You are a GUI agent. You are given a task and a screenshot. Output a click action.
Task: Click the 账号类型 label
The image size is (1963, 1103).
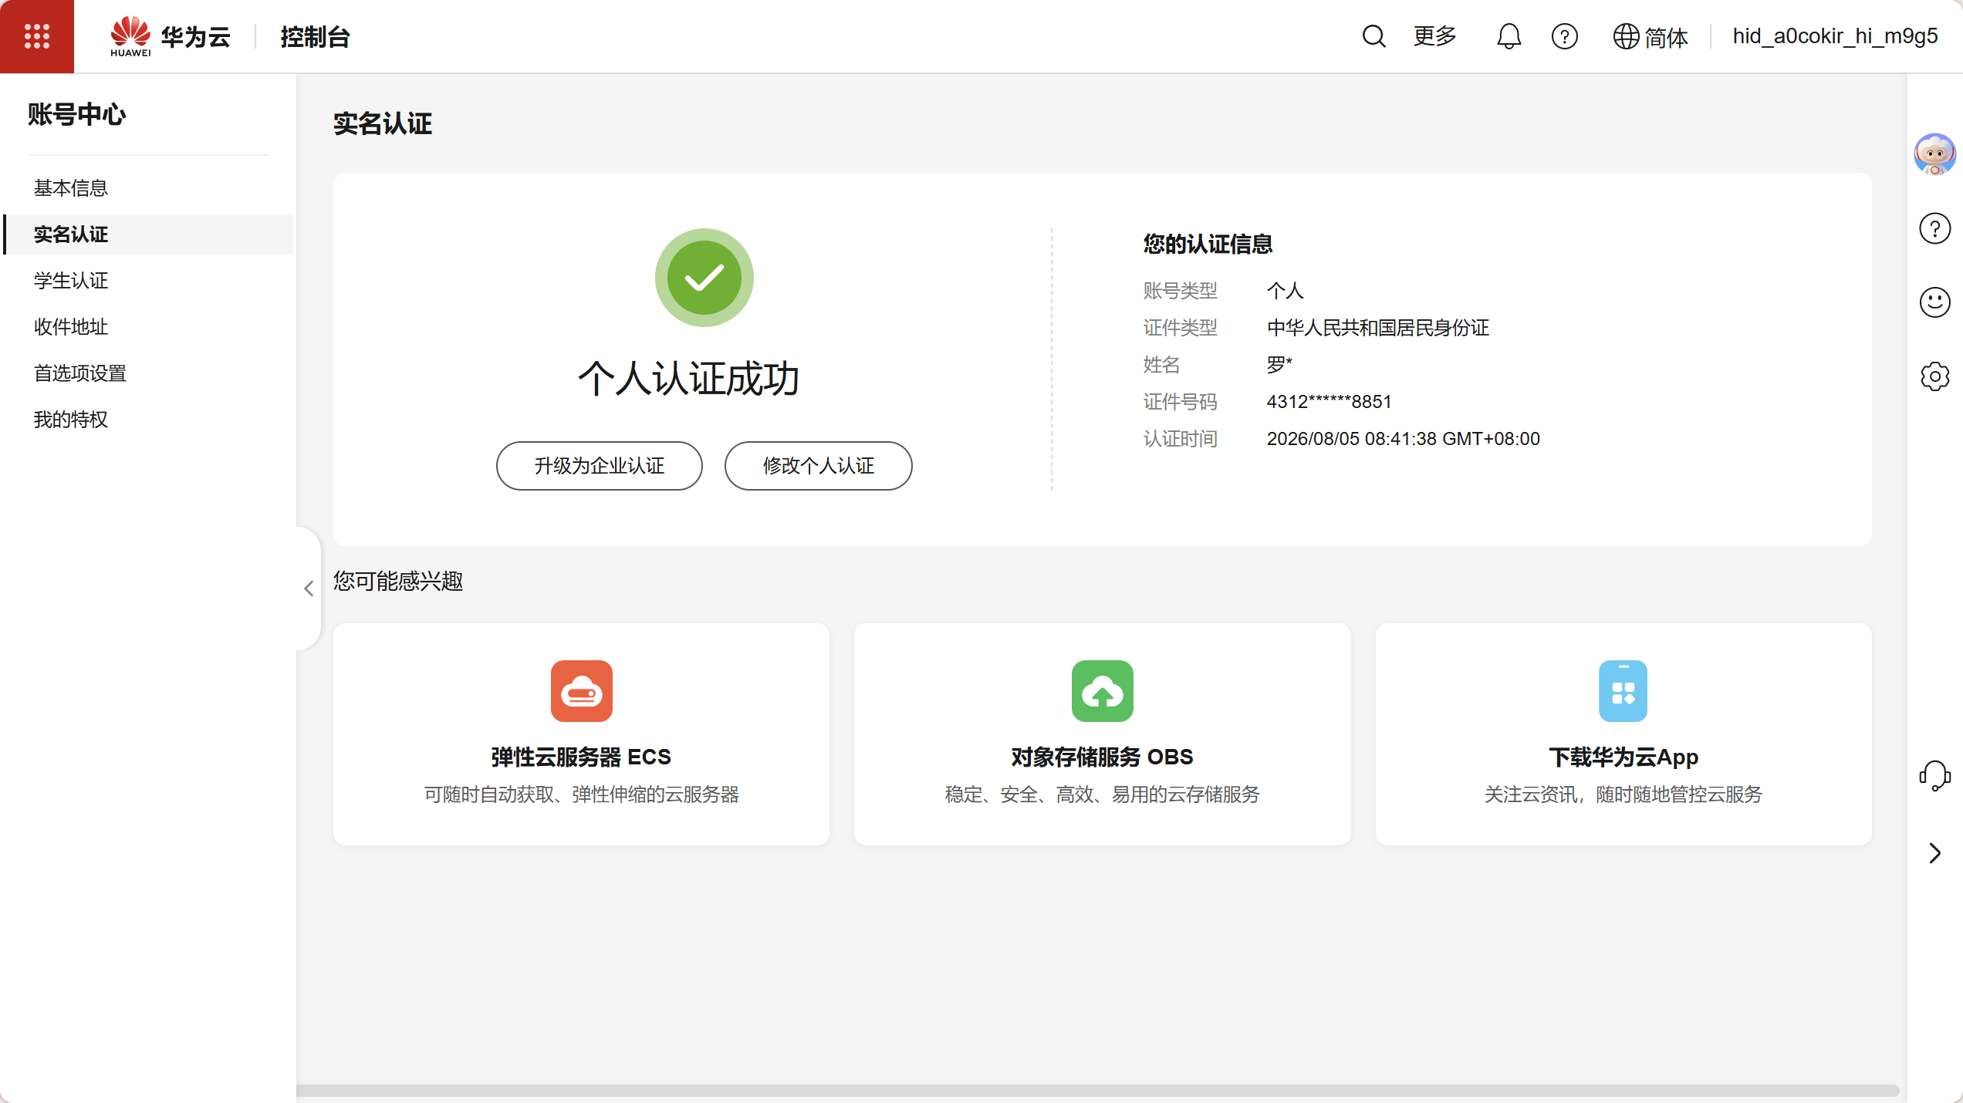[1180, 291]
